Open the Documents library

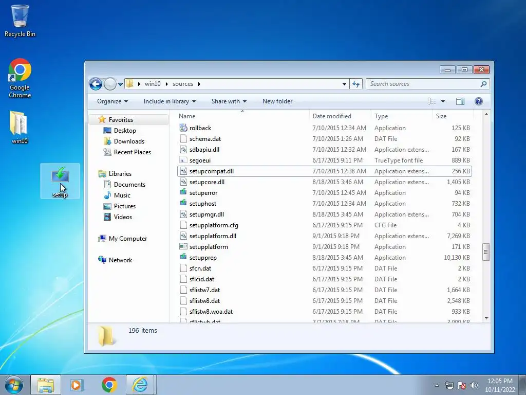tap(129, 185)
